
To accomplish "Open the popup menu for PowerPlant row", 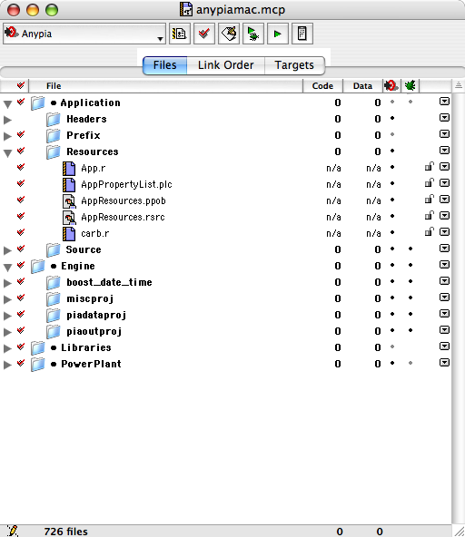I will pyautogui.click(x=444, y=363).
